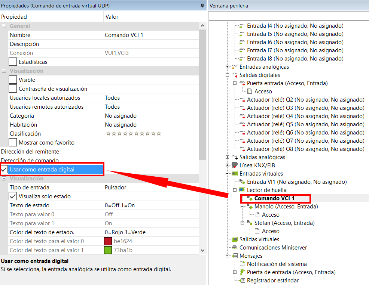Collapse the Mensajes tree node
Viewport: 369px width, 285px height.
[228, 256]
